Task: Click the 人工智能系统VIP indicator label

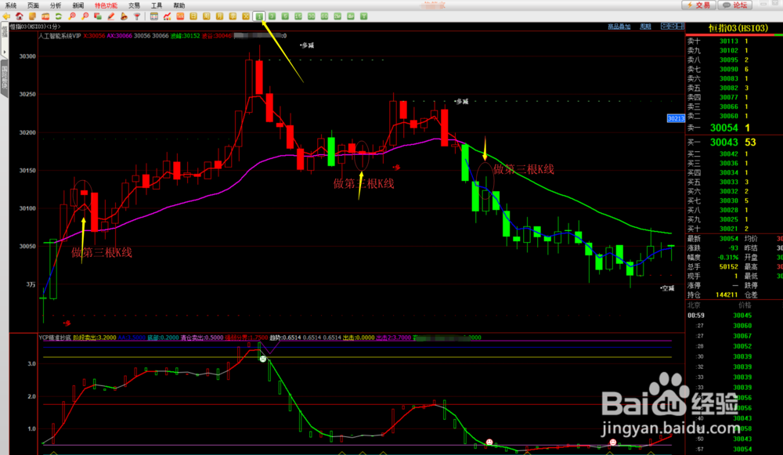Action: [60, 36]
